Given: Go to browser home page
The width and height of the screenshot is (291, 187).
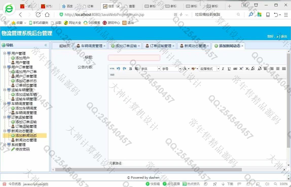Looking at the screenshot, I should [47, 15].
